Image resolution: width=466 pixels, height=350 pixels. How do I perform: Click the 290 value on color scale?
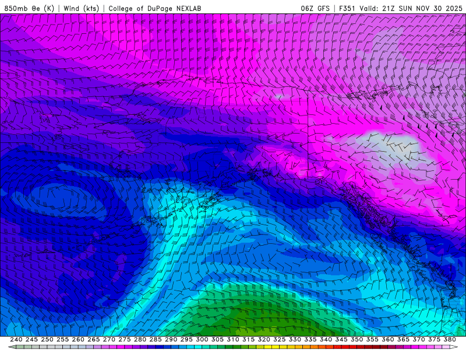(171, 339)
